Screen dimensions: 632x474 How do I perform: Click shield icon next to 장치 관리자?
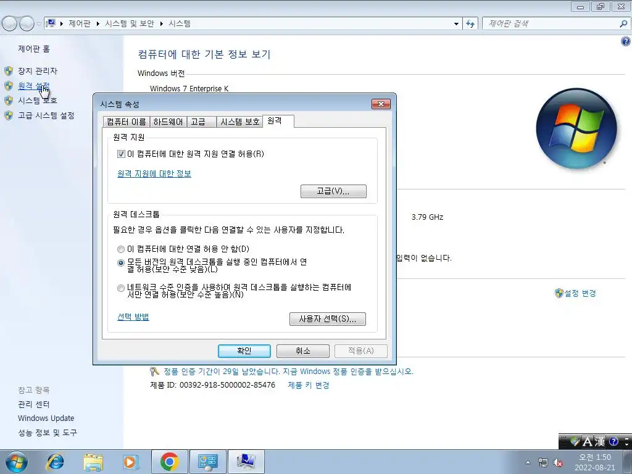9,71
